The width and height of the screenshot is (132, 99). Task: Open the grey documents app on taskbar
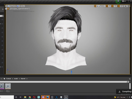[61, 97]
